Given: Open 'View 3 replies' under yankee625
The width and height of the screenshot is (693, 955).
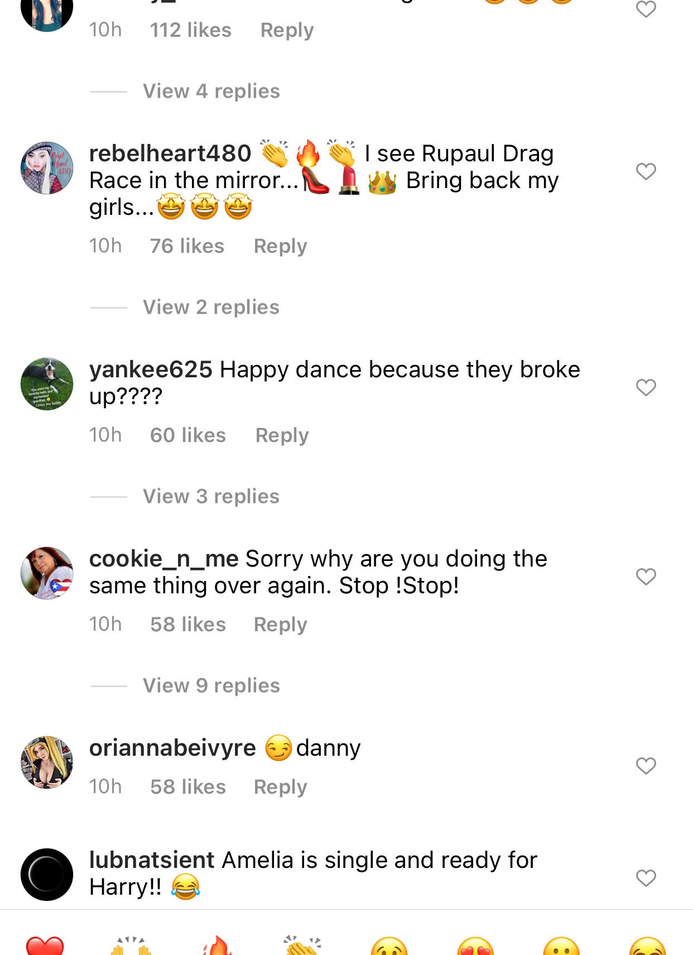Looking at the screenshot, I should [211, 496].
